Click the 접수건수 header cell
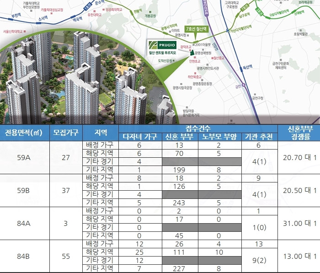Screen dimensions: 320x273 (x=197, y=128)
